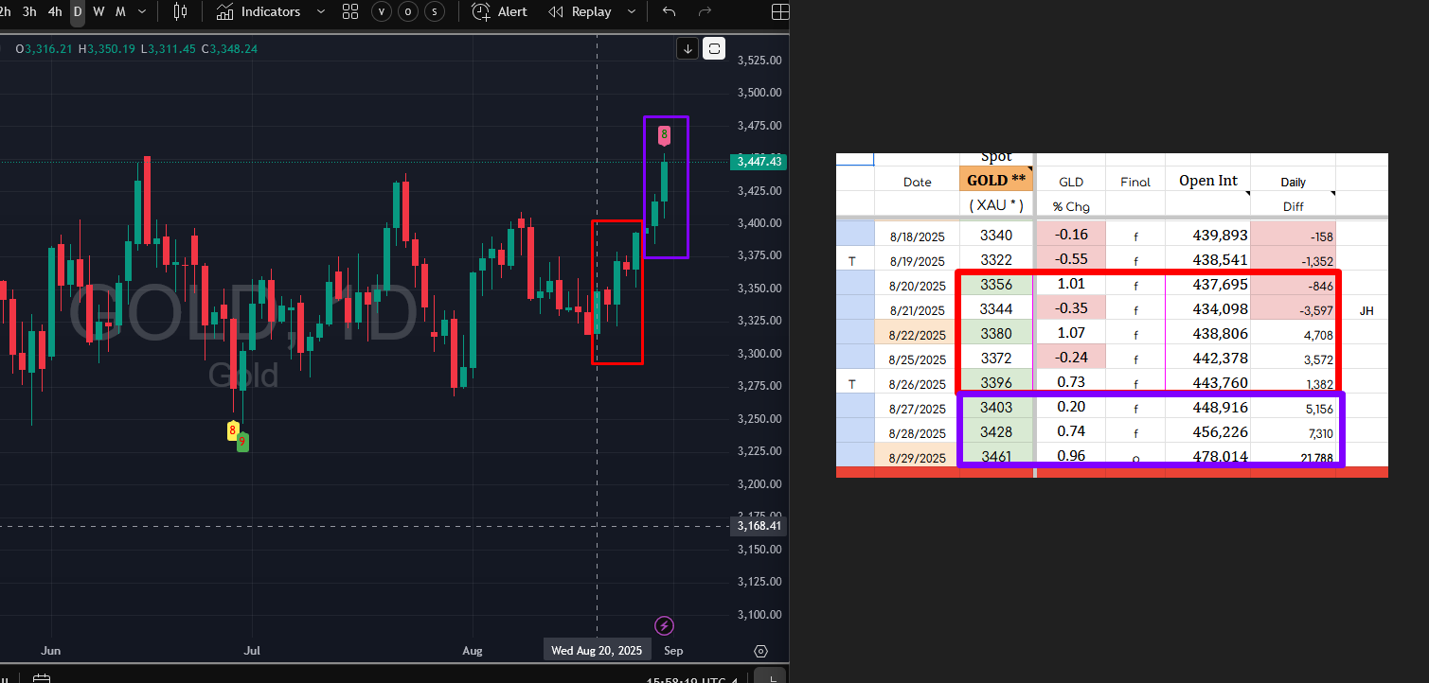Click the green 9 marker below July low
This screenshot has width=1429, height=683.
[242, 441]
